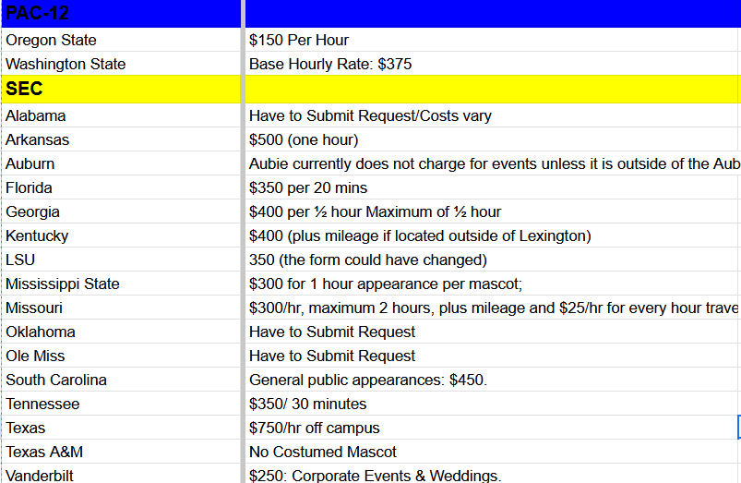This screenshot has height=483, width=741.
Task: Select the LSU cell
Action: tap(121, 260)
